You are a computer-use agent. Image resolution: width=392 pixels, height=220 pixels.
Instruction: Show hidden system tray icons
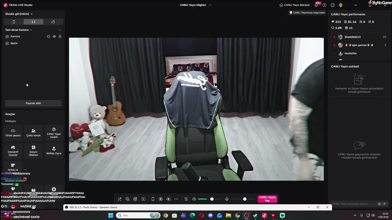click(x=355, y=215)
